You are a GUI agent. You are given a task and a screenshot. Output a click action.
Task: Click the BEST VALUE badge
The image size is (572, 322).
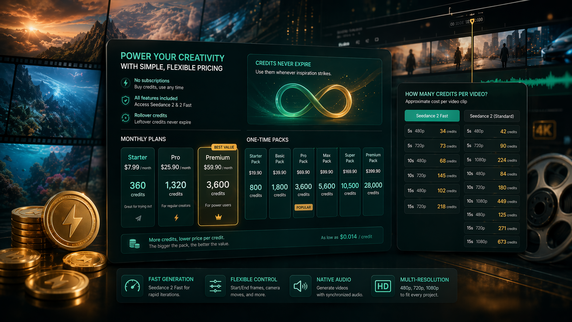coord(224,147)
